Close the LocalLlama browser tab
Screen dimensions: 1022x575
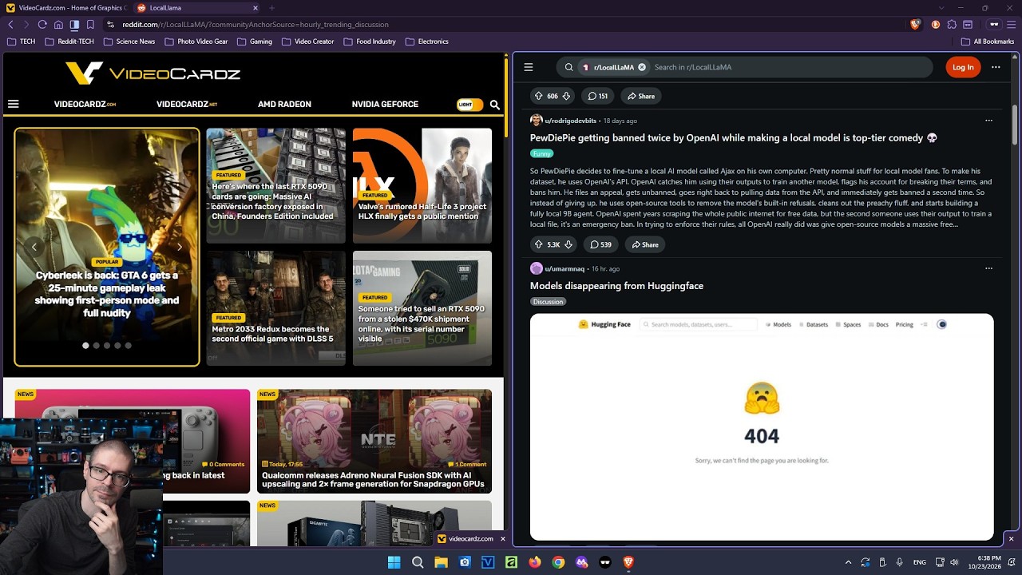tap(255, 8)
